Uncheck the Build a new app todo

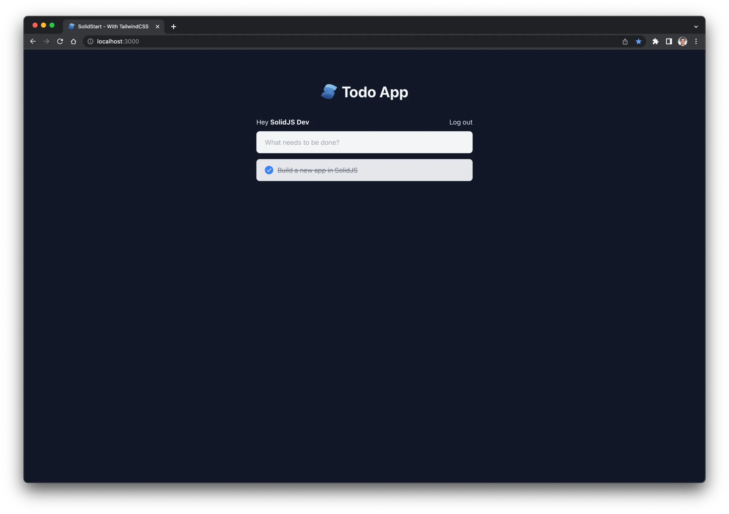click(269, 170)
